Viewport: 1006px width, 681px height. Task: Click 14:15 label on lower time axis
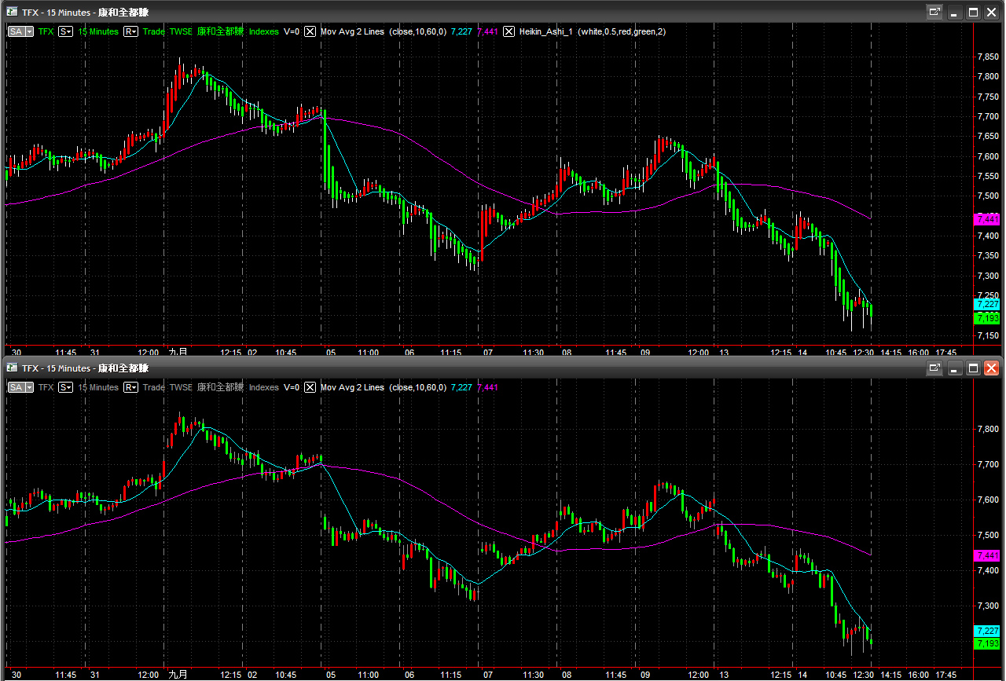[890, 675]
